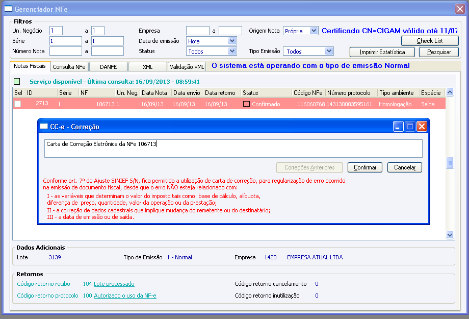Viewport: 469px width, 319px height.
Task: Click the red Confirmado status square
Action: click(246, 104)
